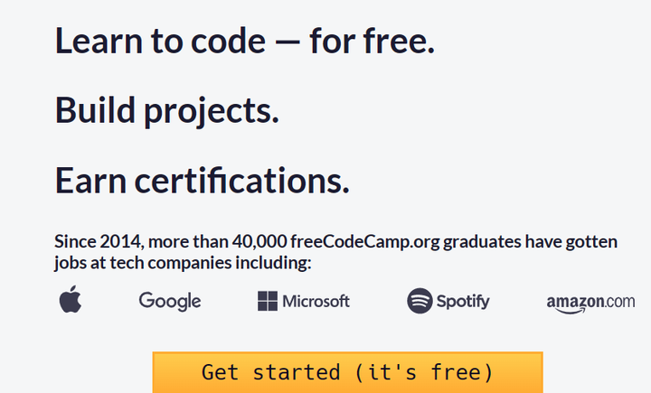The image size is (651, 393).
Task: Click the Microsoft four-square window icon
Action: (x=267, y=301)
